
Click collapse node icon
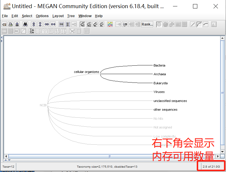tap(118, 24)
